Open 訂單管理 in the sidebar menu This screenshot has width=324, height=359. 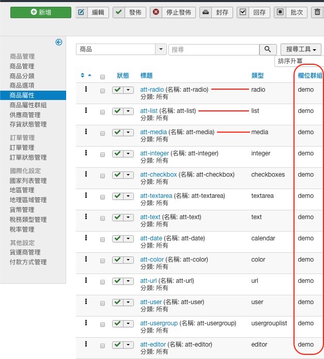[x=28, y=148]
